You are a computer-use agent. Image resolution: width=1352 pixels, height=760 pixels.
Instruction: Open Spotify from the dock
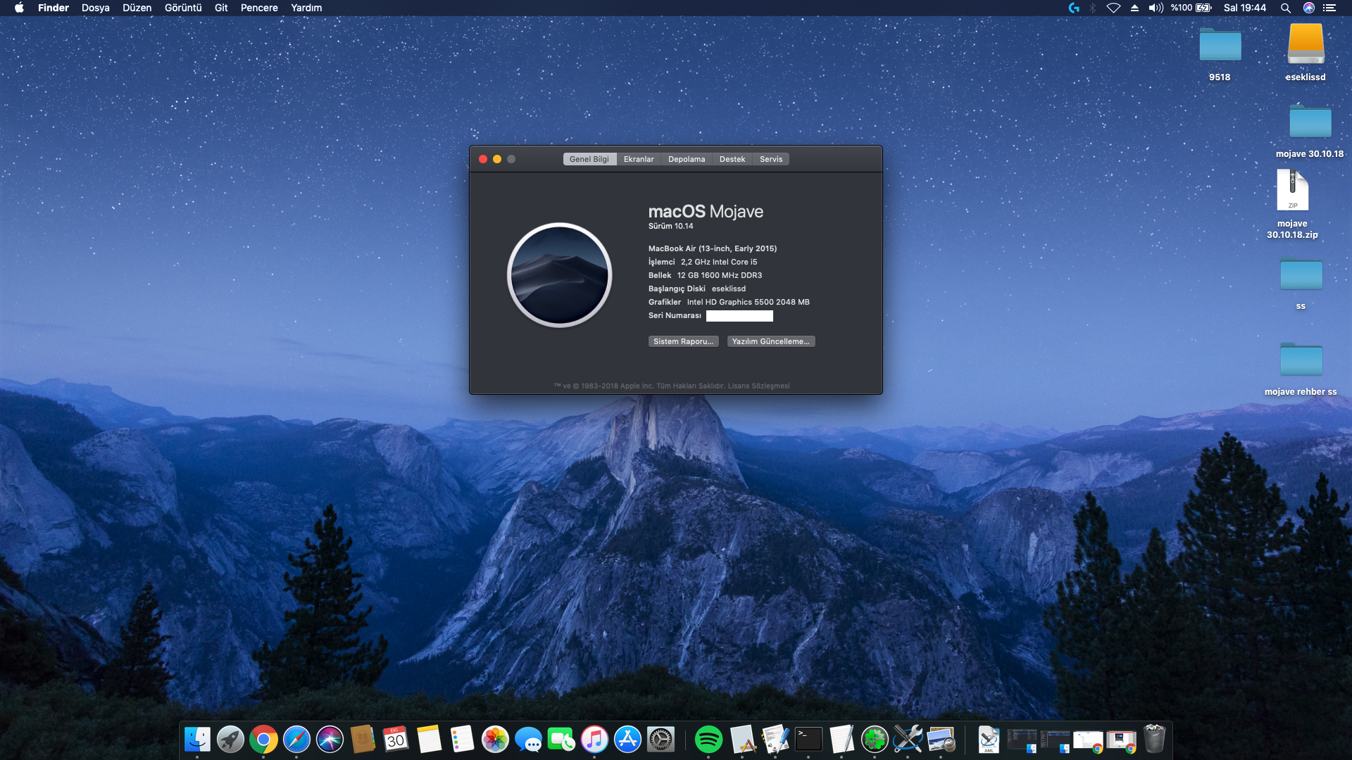[x=708, y=740]
